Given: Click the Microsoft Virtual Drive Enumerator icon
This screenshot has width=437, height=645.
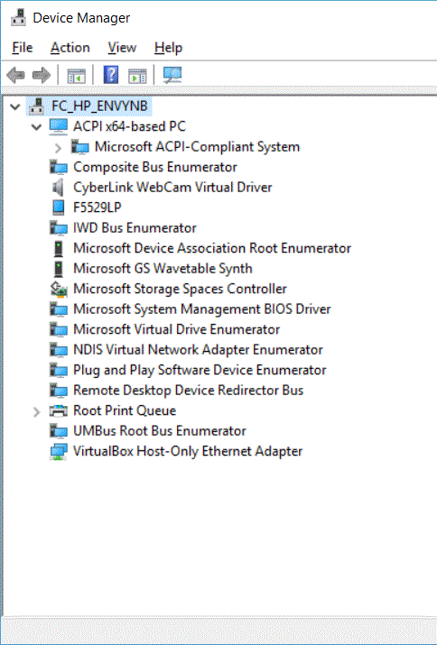Looking at the screenshot, I should point(59,329).
